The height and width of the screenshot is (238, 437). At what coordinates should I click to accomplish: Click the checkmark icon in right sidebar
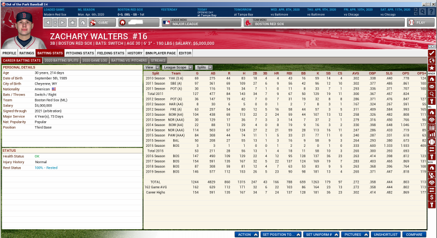tap(432, 53)
